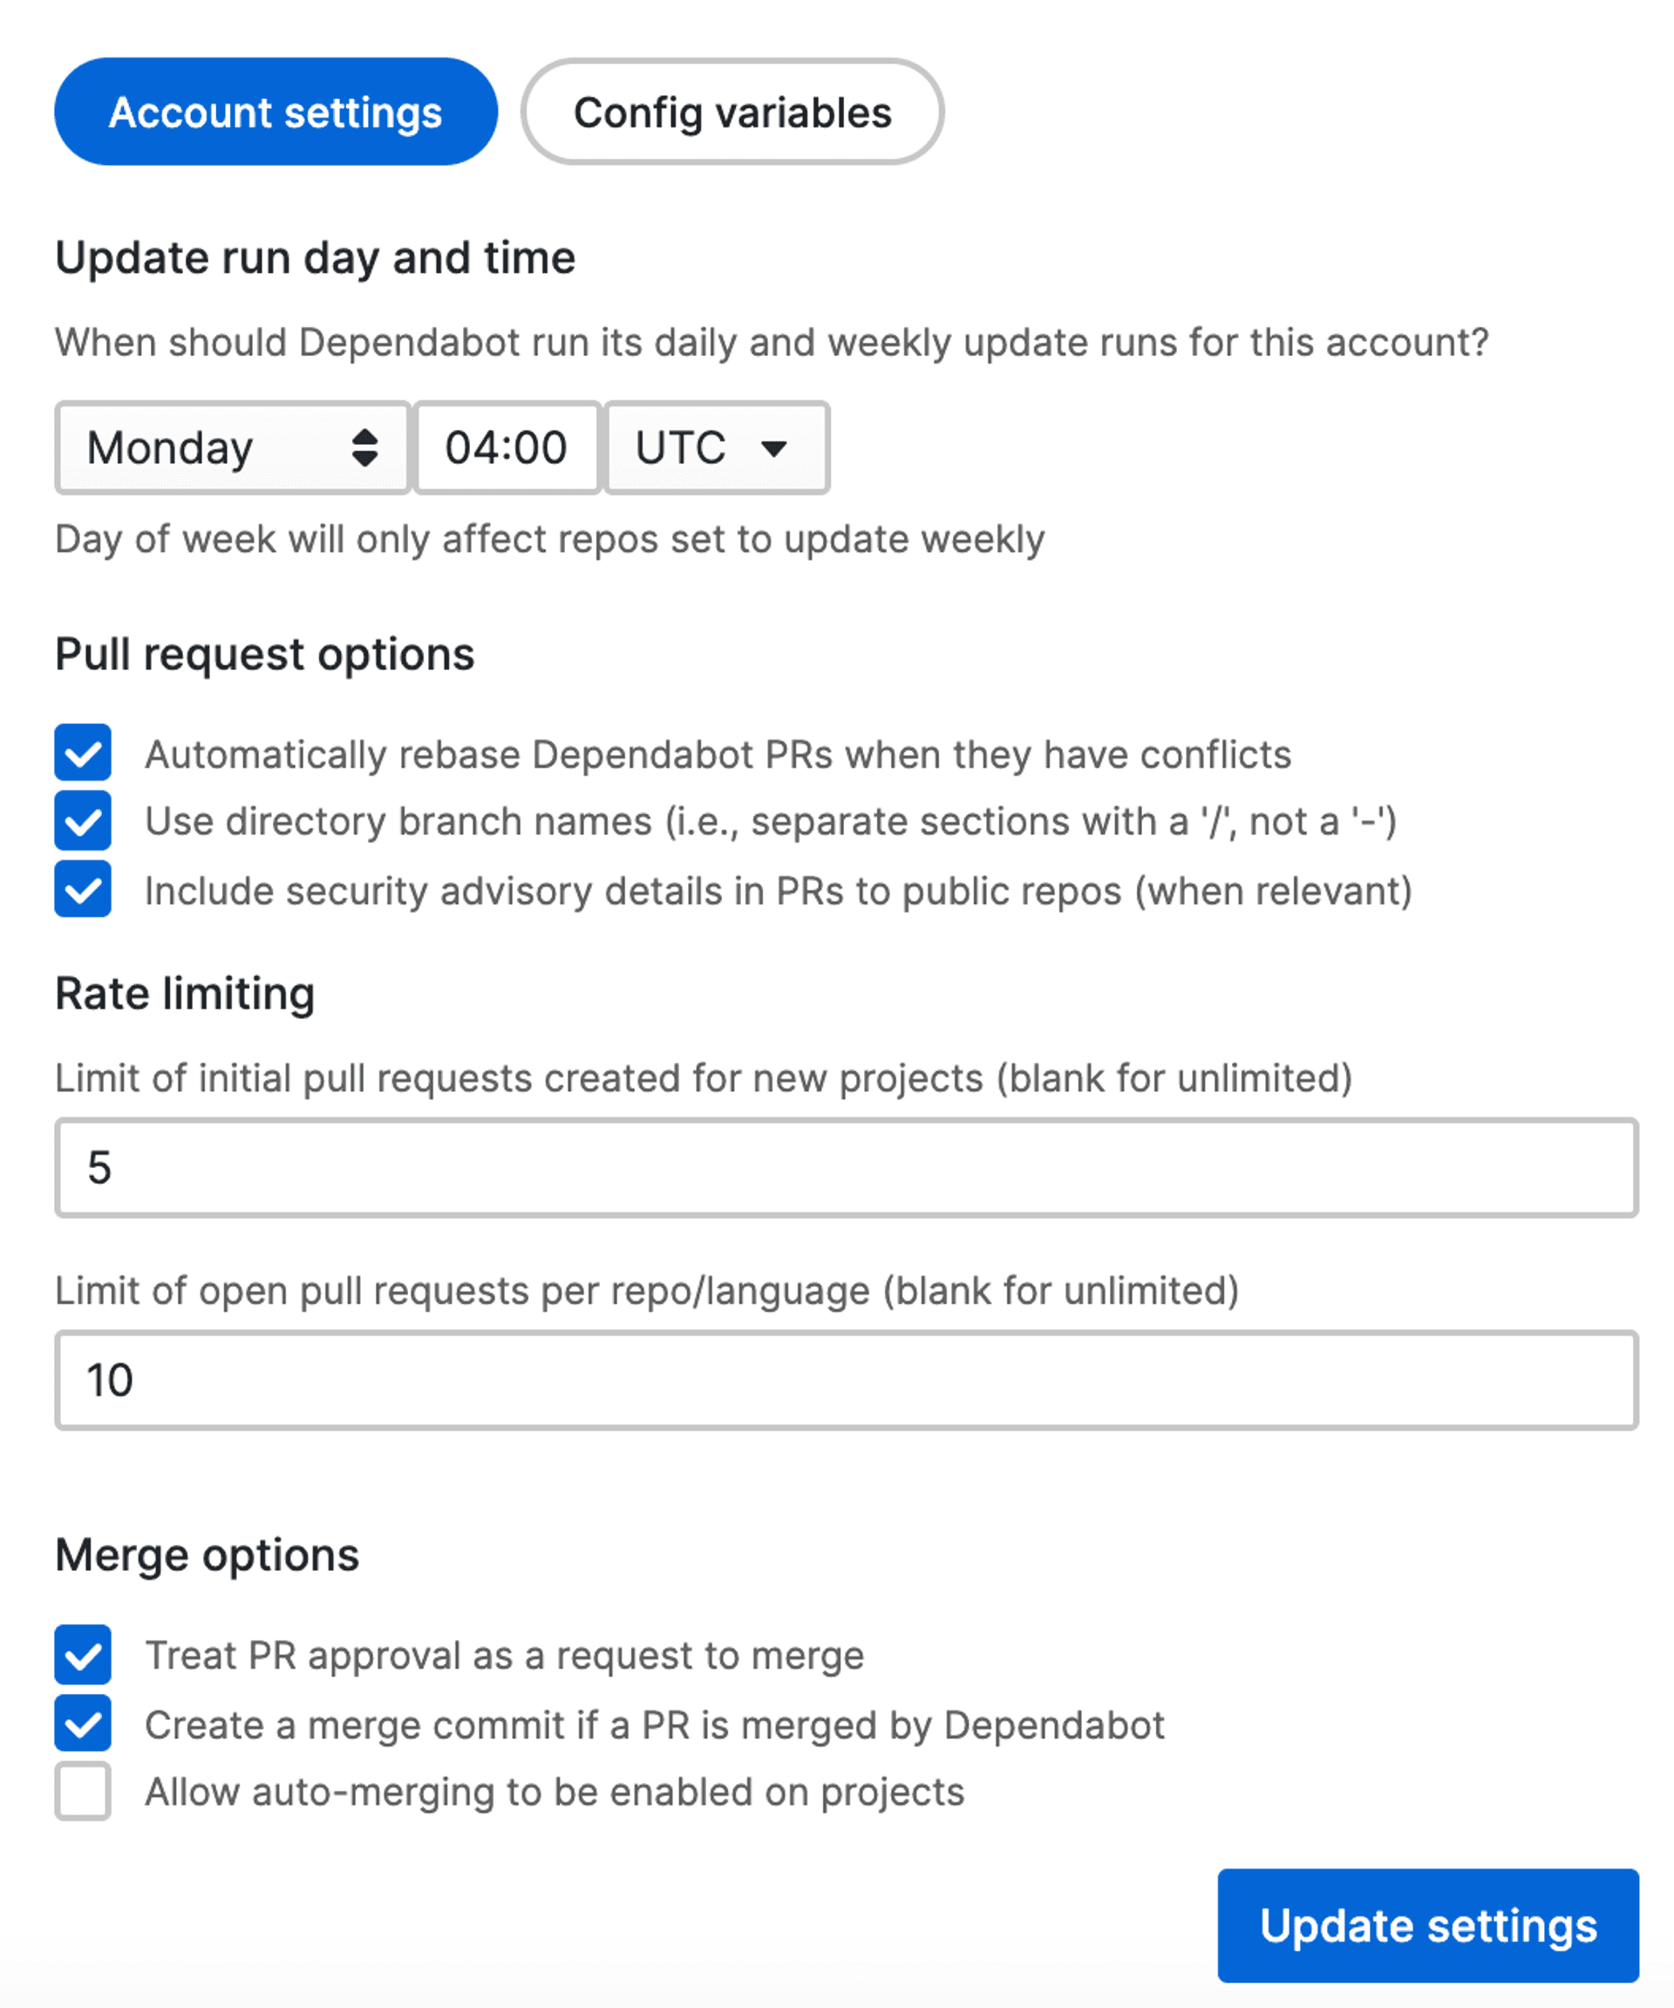Click the Rate limiting section heading
Viewport: 1674px width, 2008px height.
coord(186,993)
